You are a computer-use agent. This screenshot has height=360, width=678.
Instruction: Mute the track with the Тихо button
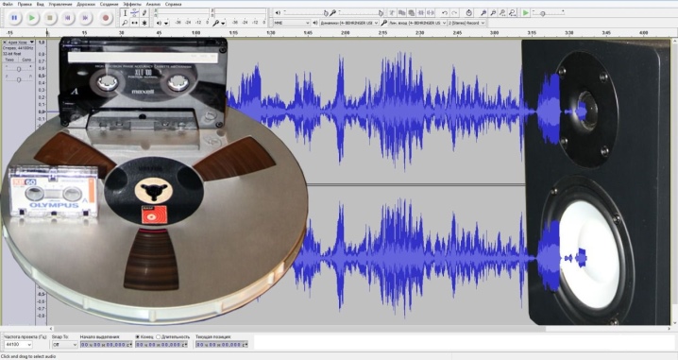tap(10, 60)
